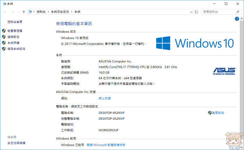Click DESKTOP-652KIVF beside 完整電腦名稱
Image resolution: width=244 pixels, height=150 pixels.
pyautogui.click(x=112, y=119)
